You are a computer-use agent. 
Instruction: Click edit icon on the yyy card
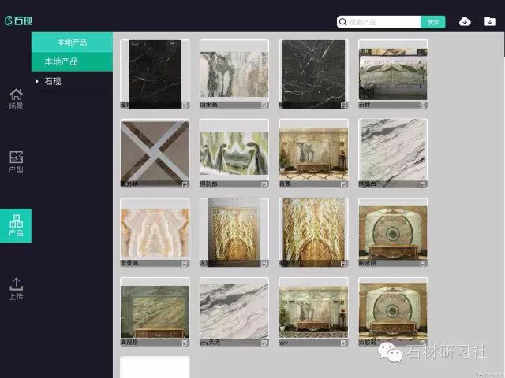[x=344, y=343]
